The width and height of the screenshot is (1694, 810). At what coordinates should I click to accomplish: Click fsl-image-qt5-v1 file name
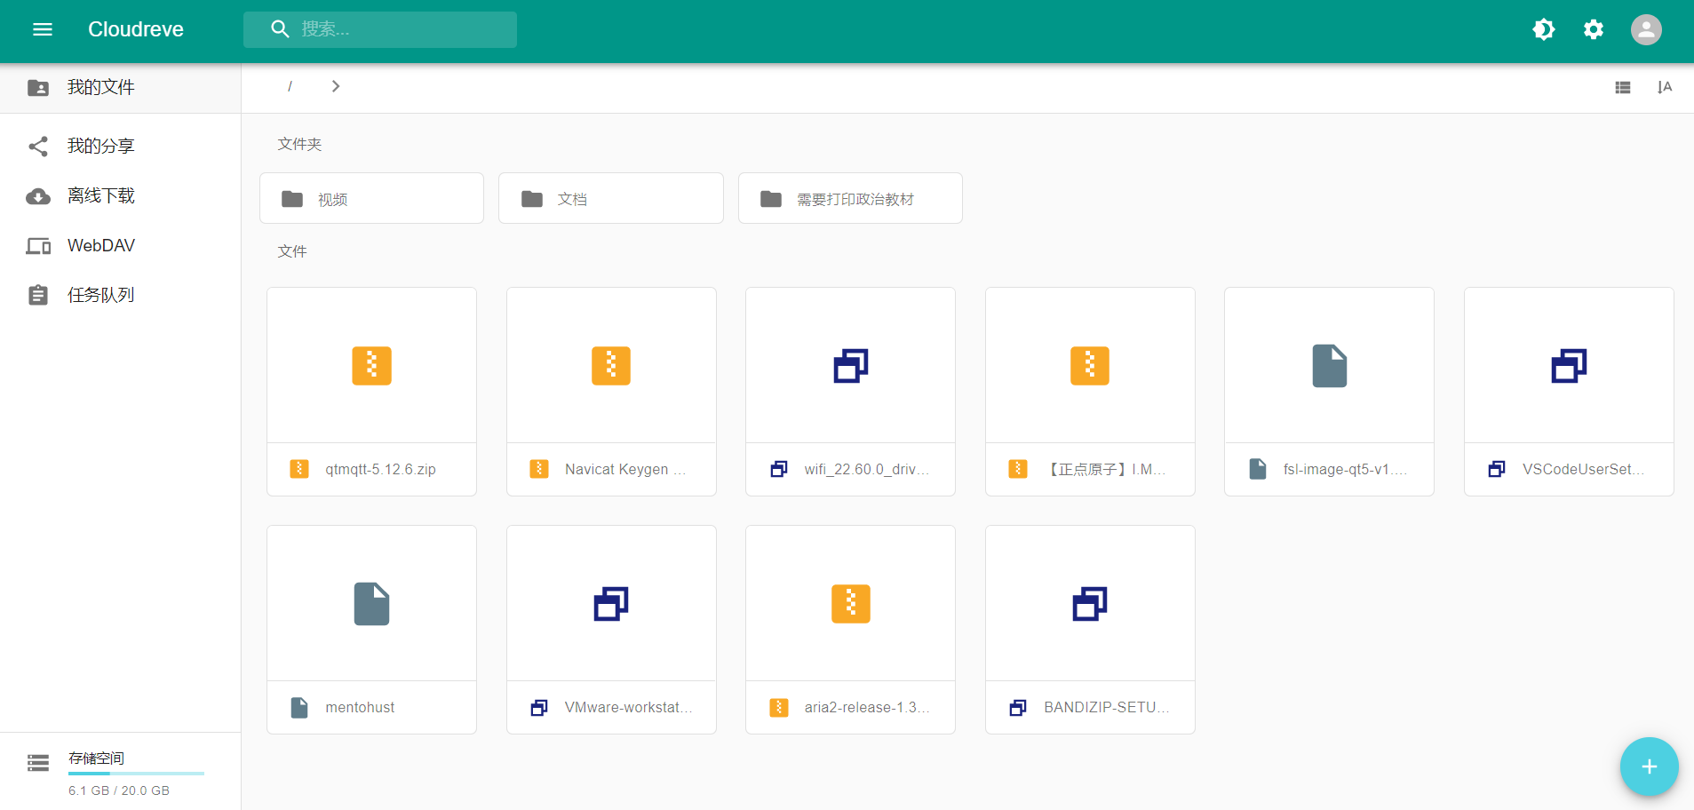[1345, 469]
